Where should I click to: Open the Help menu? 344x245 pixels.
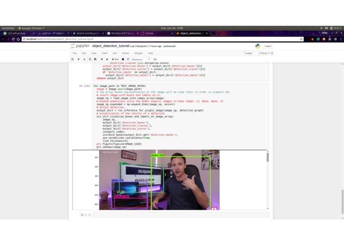[150, 53]
